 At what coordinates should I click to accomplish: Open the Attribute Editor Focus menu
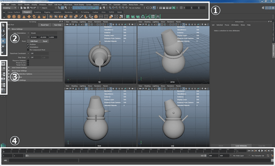[x=227, y=25]
